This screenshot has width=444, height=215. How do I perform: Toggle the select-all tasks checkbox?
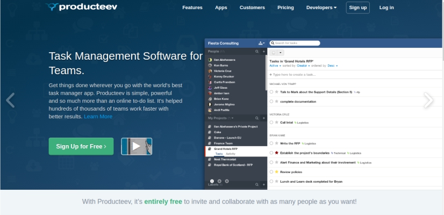274,53
